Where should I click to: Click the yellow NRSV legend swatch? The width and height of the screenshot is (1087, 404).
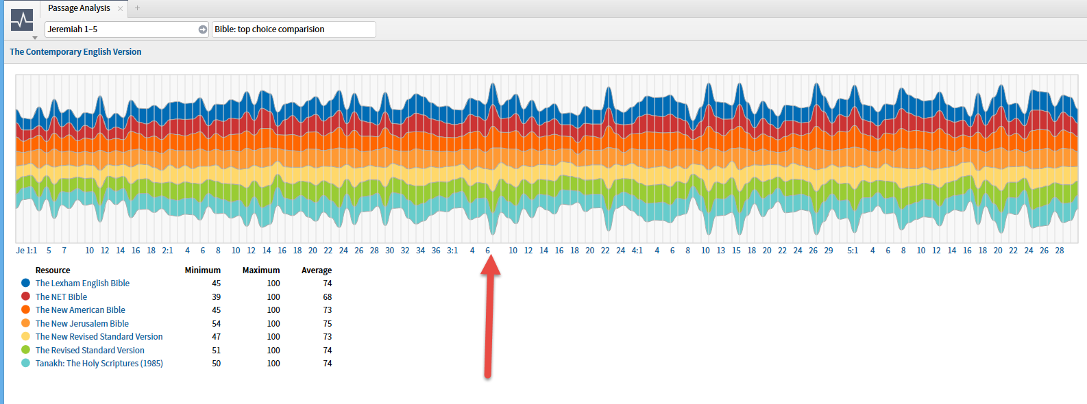pos(25,336)
